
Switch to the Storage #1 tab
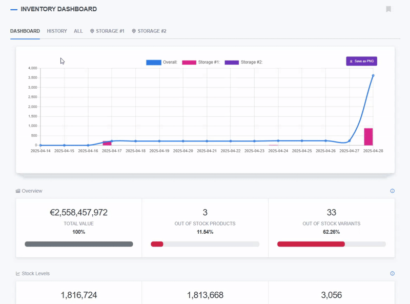point(107,31)
